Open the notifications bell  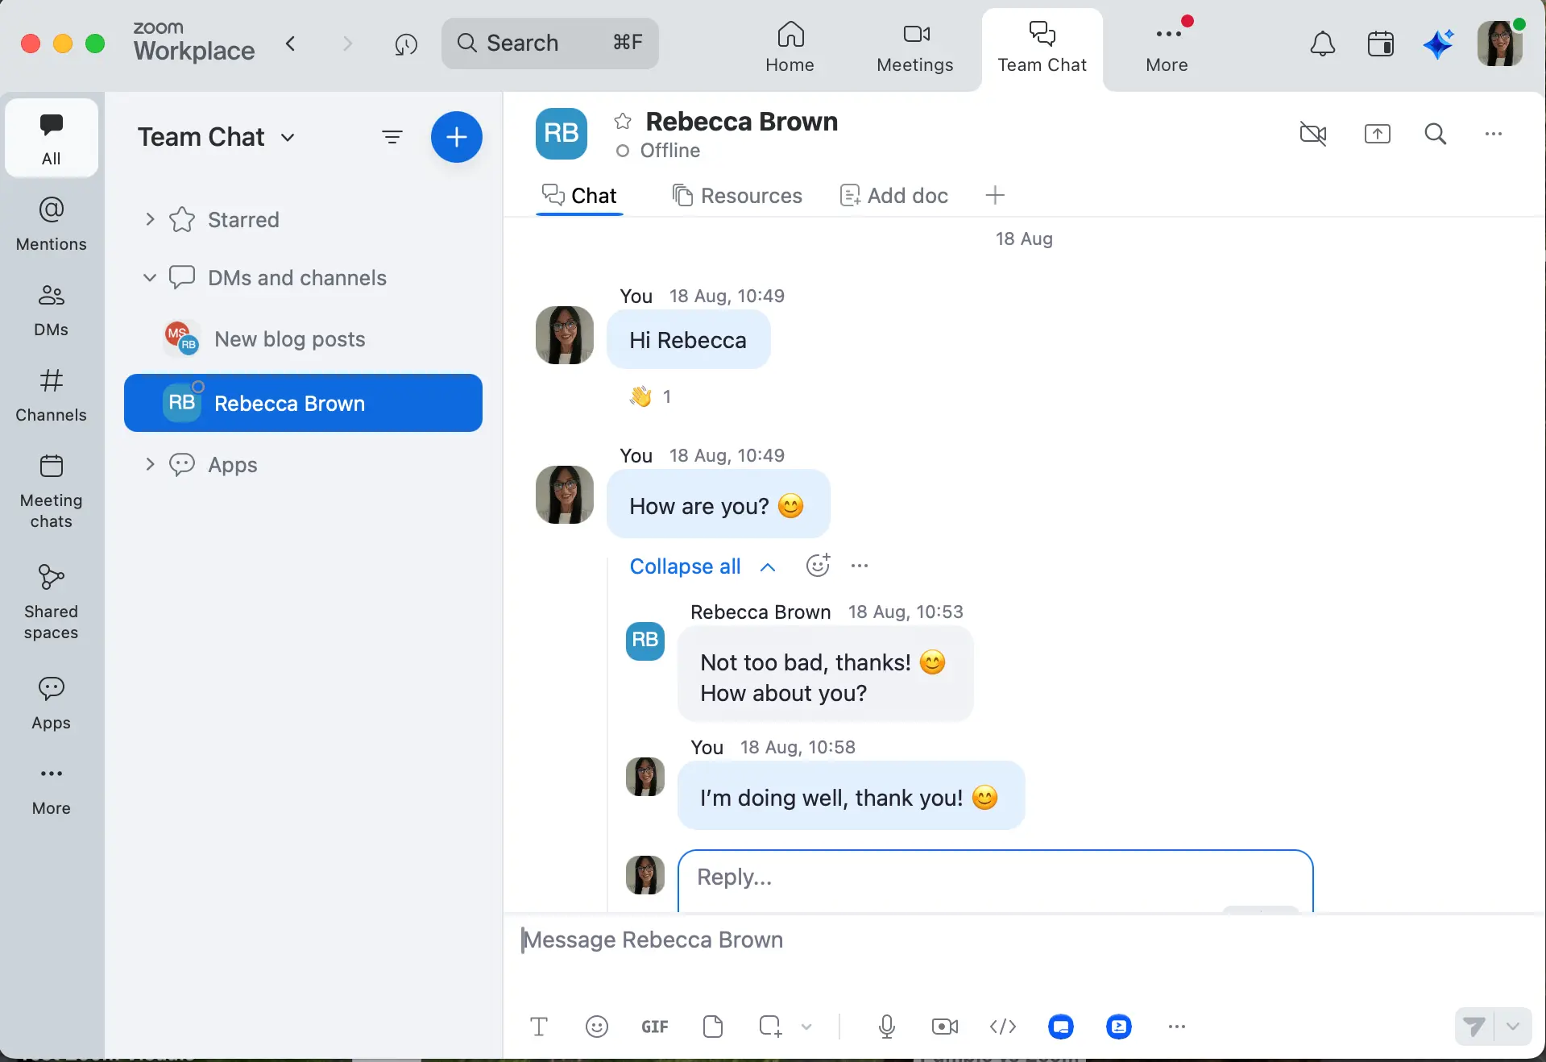coord(1322,44)
